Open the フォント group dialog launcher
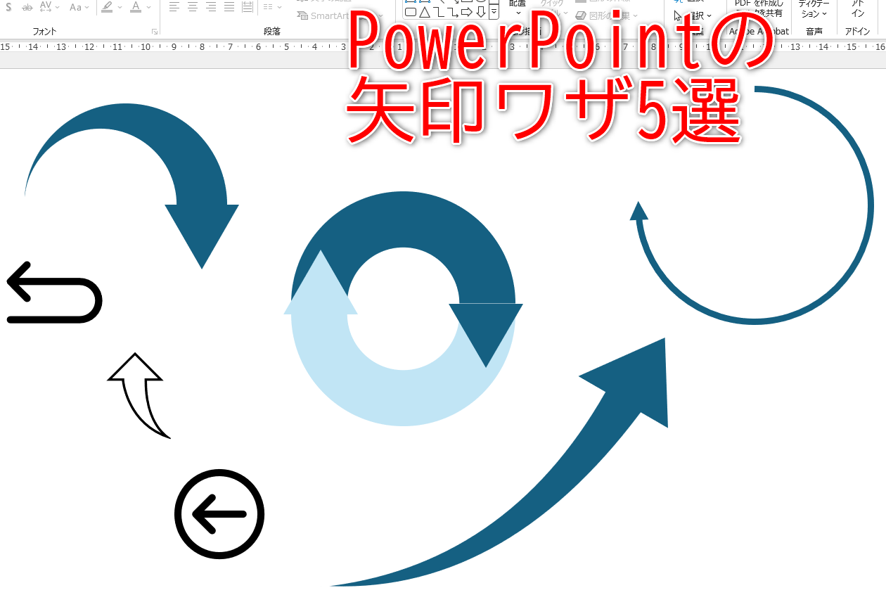 coord(155,30)
